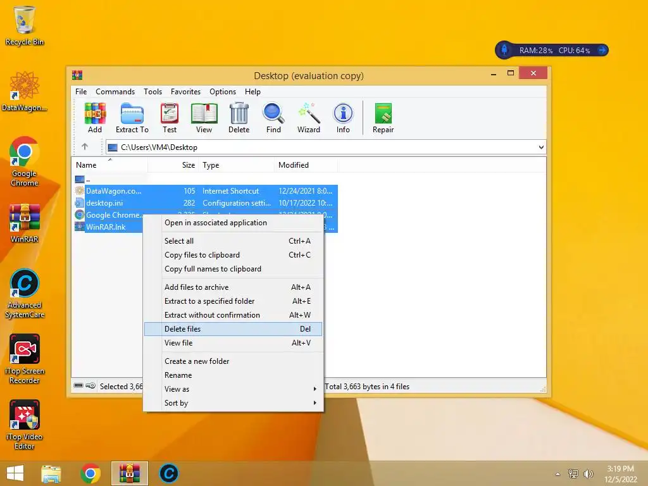The height and width of the screenshot is (486, 648).
Task: Open the Windows Start button
Action: (15, 473)
